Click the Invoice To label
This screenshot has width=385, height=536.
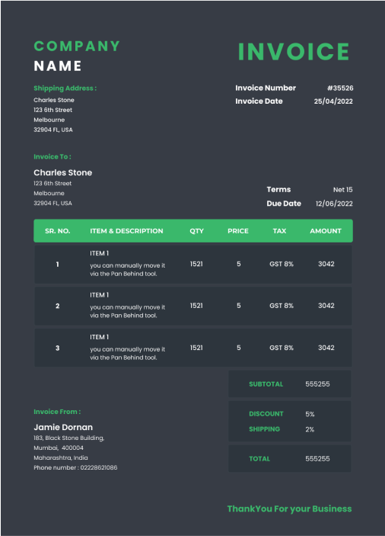click(x=52, y=156)
